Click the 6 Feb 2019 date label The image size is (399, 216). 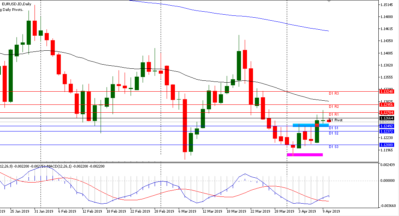(x=67, y=211)
